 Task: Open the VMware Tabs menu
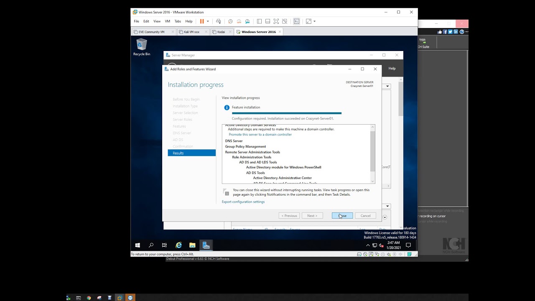point(178,21)
